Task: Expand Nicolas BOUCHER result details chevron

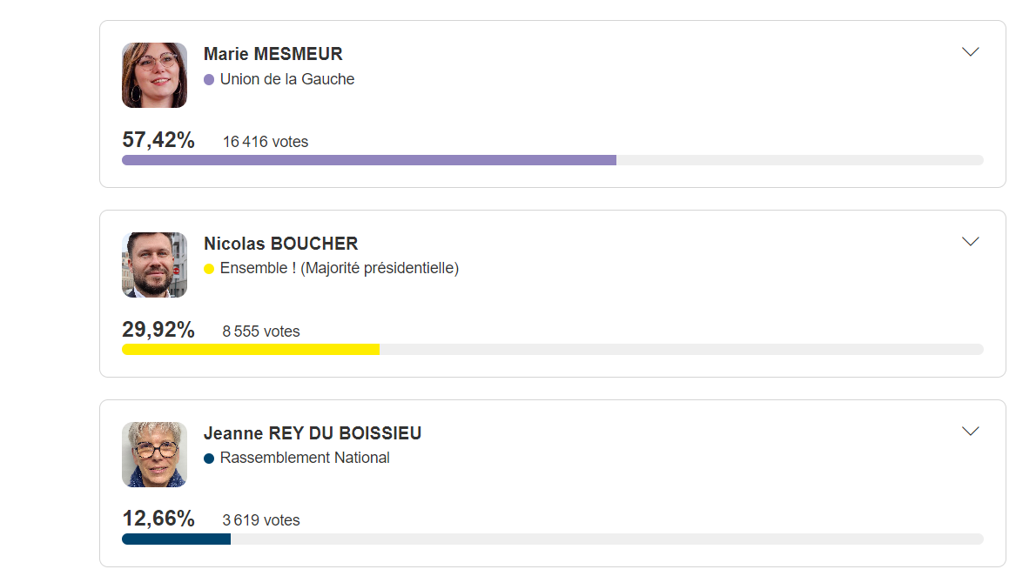Action: tap(970, 242)
